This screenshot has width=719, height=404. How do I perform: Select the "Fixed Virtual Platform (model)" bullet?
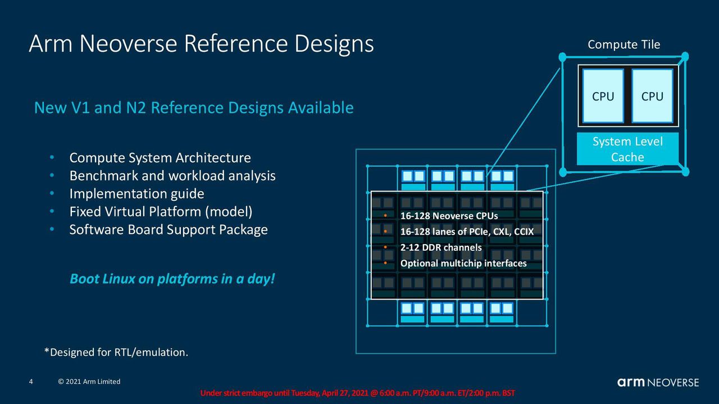tap(161, 212)
